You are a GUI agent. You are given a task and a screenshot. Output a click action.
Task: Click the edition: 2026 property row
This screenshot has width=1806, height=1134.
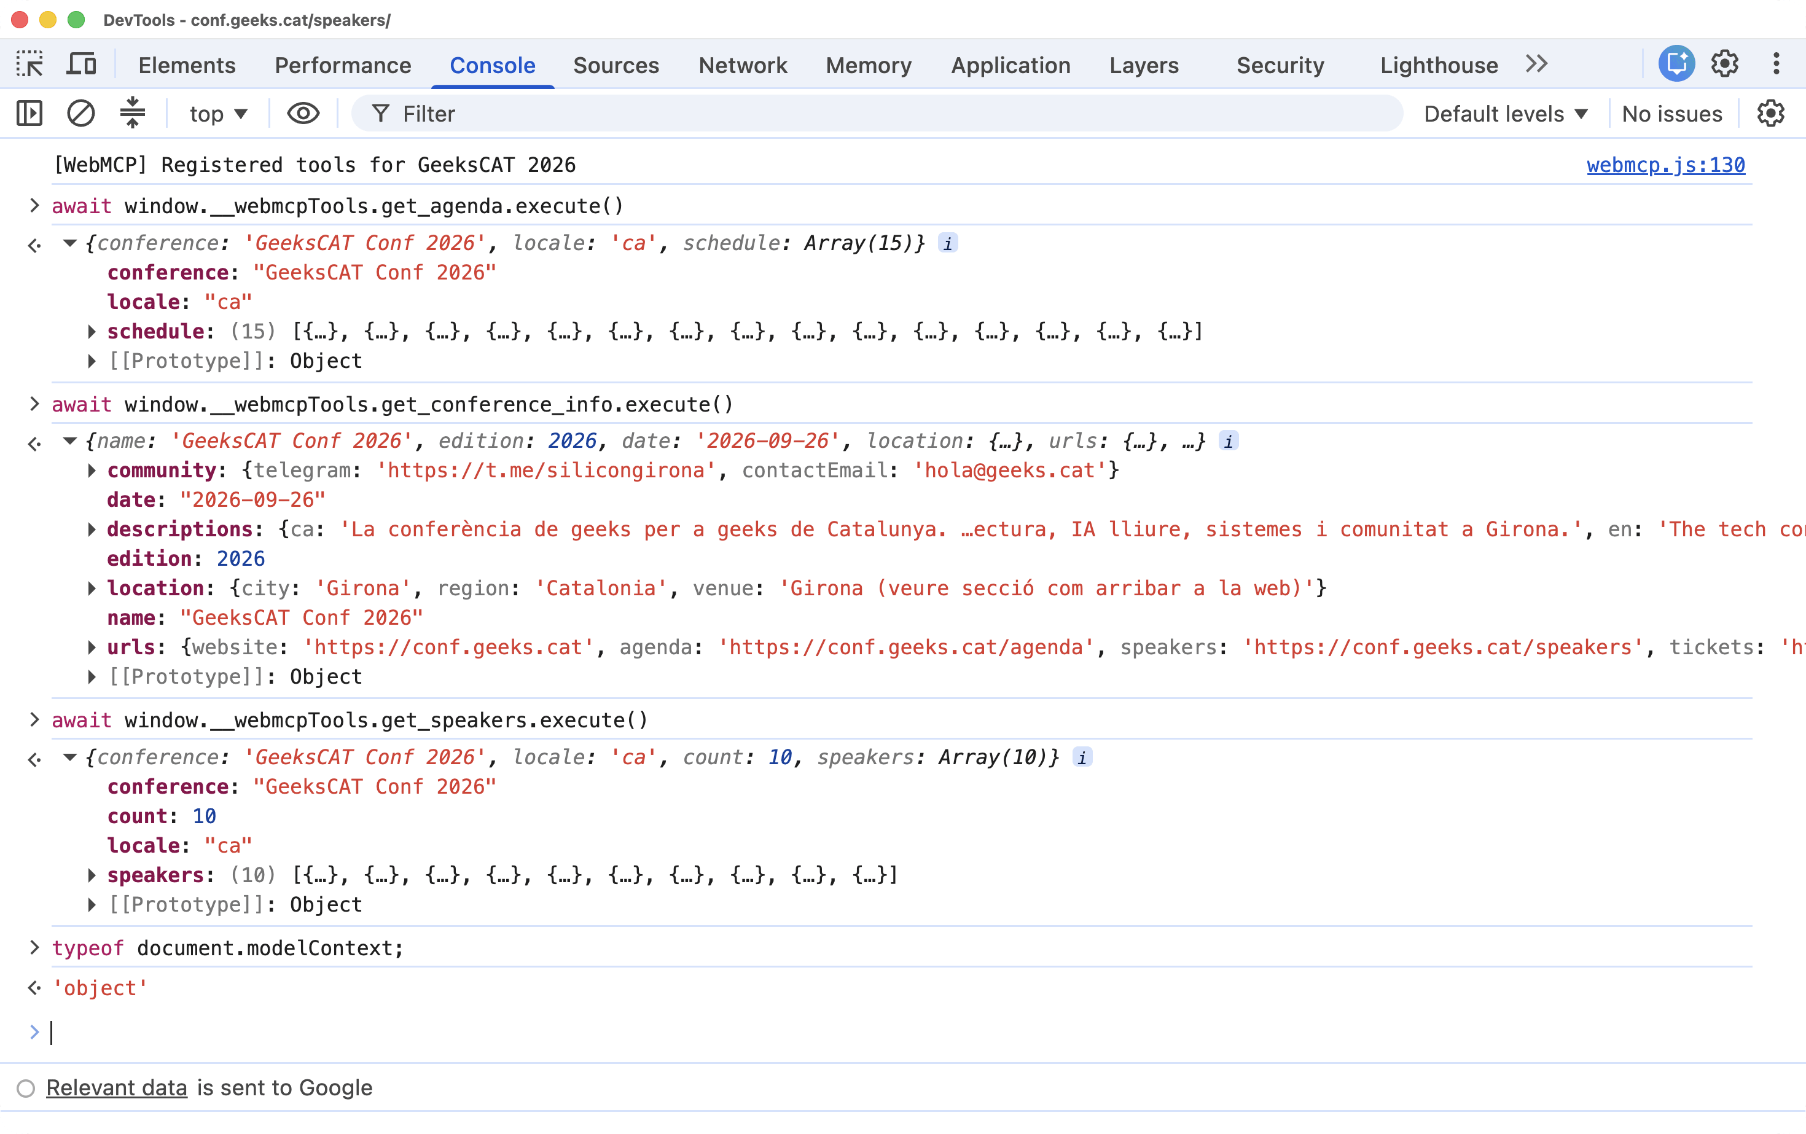[x=186, y=559]
